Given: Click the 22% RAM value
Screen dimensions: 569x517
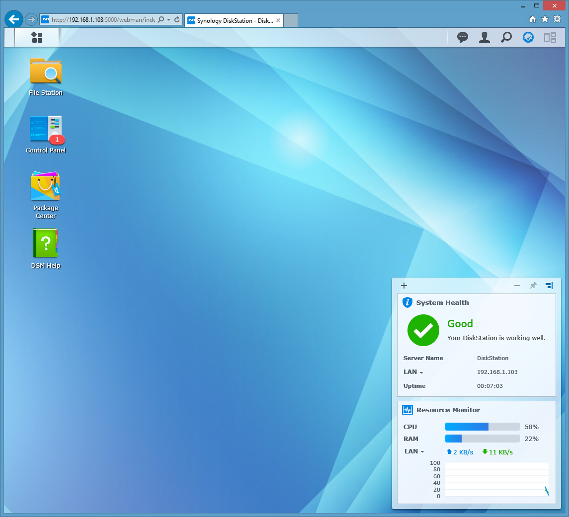Looking at the screenshot, I should 532,439.
